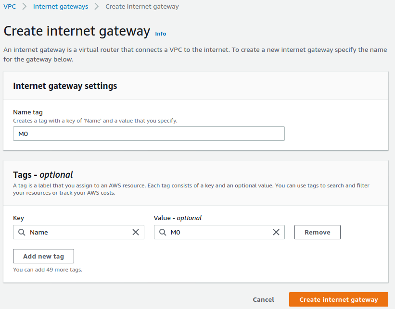Remove the Name tag row
This screenshot has width=395, height=309.
point(317,232)
